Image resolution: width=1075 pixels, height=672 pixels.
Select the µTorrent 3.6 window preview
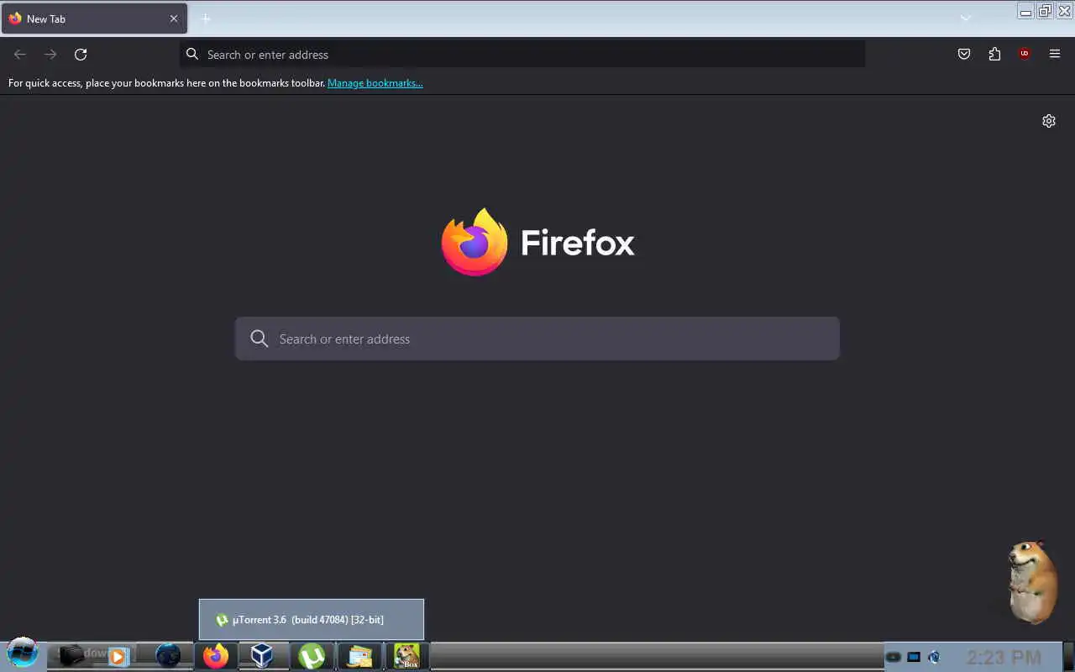point(312,620)
